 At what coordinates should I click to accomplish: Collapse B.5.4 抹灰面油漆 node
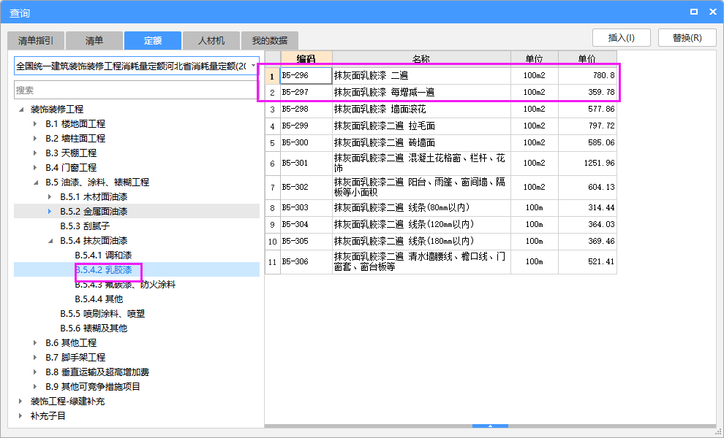(x=50, y=241)
